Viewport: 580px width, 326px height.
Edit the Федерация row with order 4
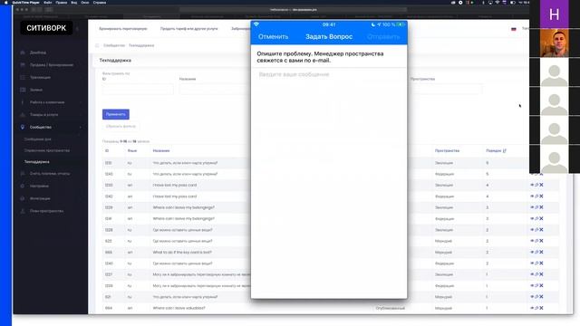point(536,196)
